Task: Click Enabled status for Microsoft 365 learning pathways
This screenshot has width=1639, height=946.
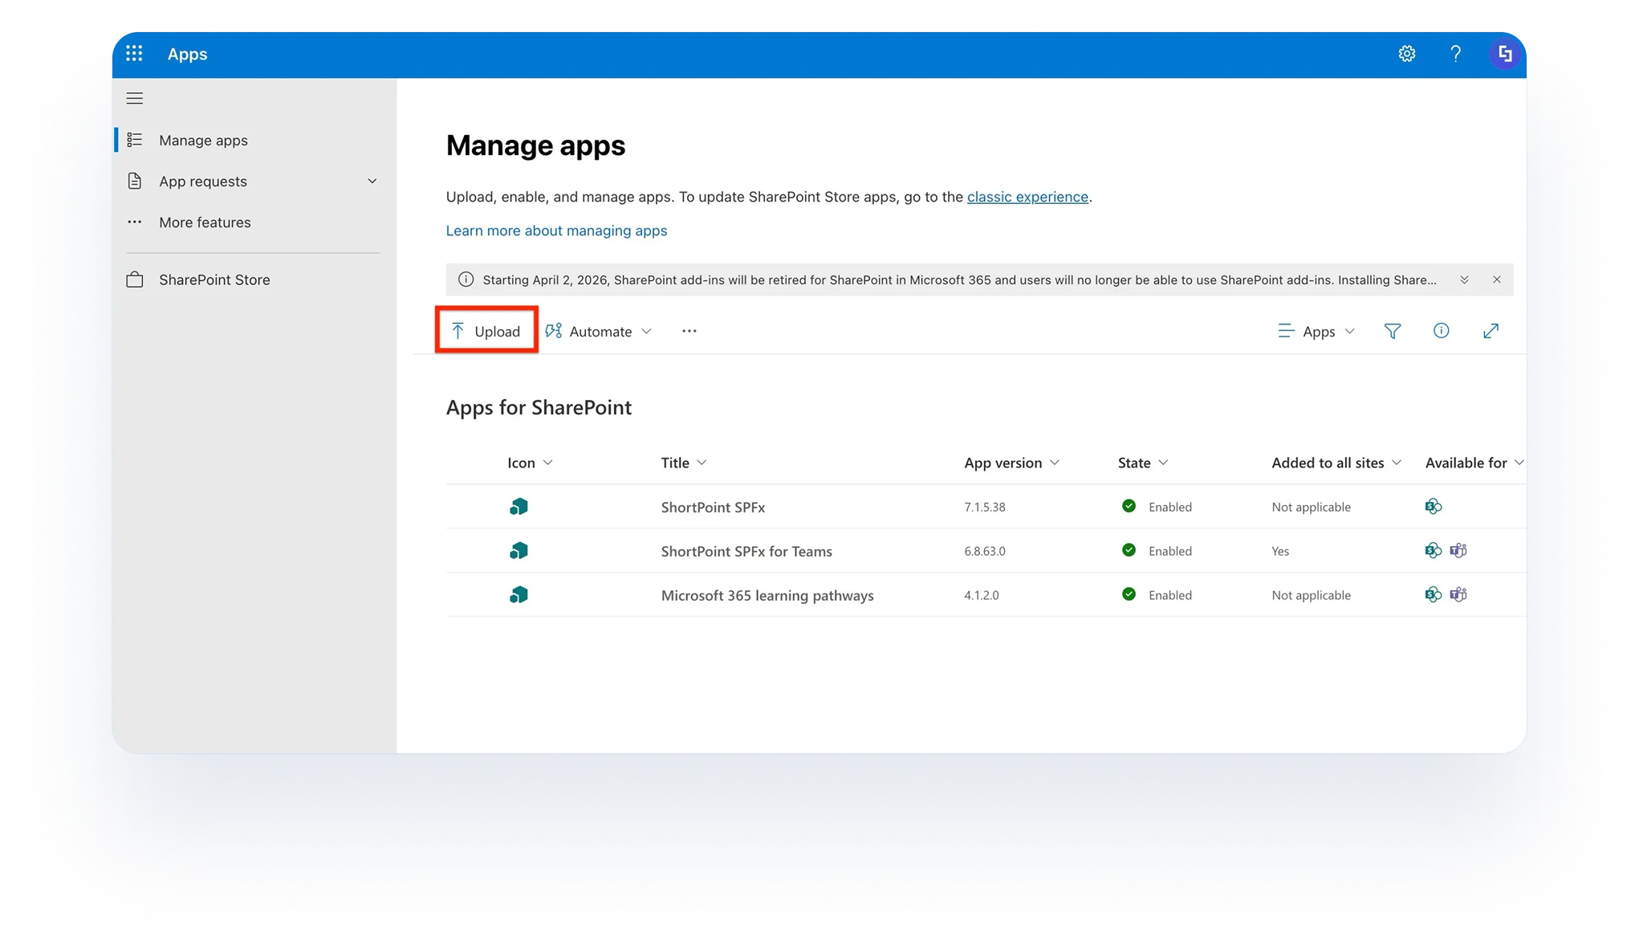Action: coord(1157,595)
